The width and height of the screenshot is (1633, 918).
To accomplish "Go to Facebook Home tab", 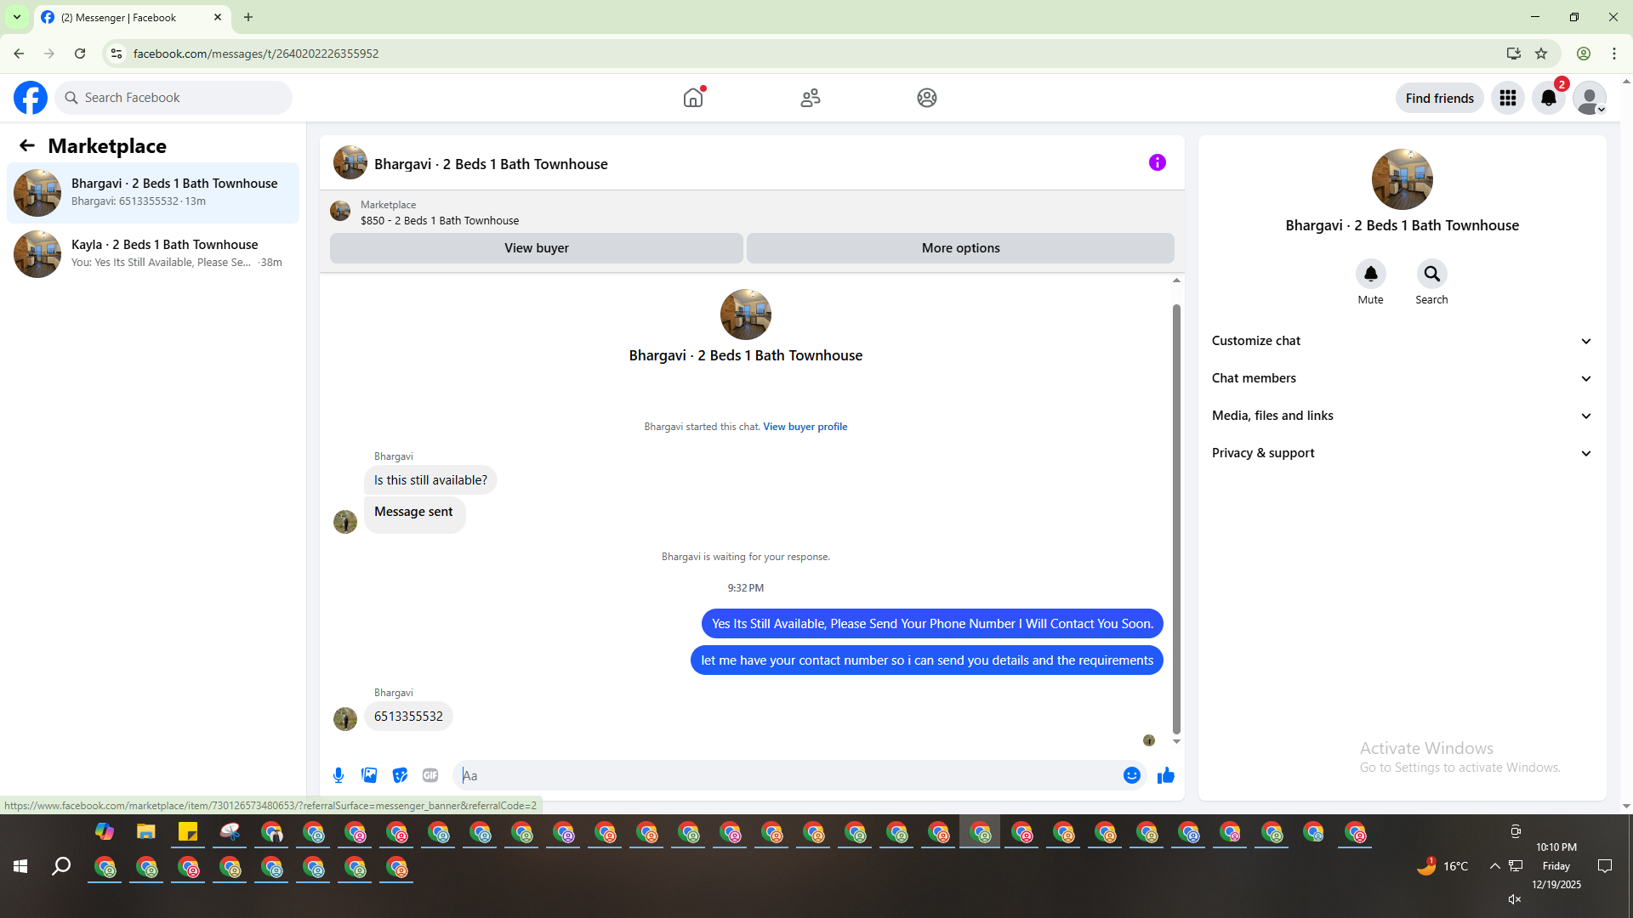I will point(693,98).
